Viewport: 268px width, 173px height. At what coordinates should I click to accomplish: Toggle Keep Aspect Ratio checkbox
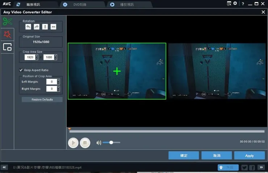pyautogui.click(x=21, y=70)
